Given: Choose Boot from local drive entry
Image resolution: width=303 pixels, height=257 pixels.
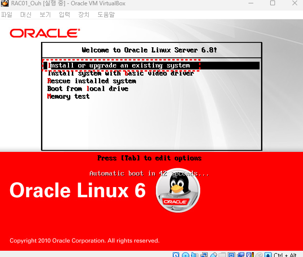Looking at the screenshot, I should (x=88, y=89).
